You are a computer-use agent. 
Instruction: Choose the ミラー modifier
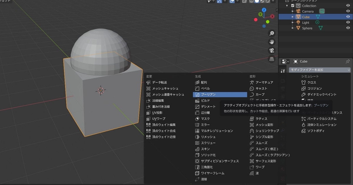coord(220,125)
